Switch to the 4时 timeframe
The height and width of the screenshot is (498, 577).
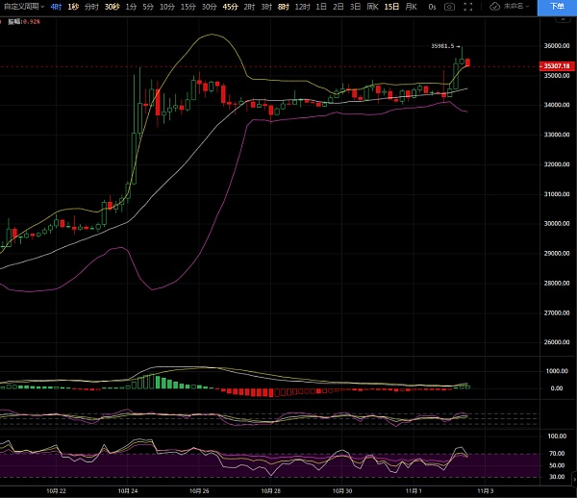tap(56, 7)
